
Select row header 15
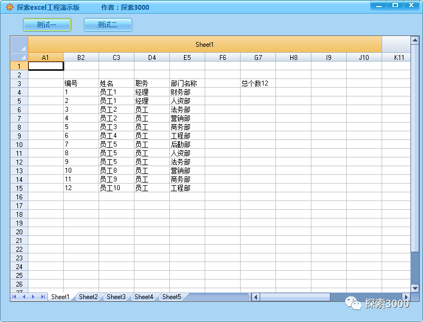pyautogui.click(x=19, y=188)
